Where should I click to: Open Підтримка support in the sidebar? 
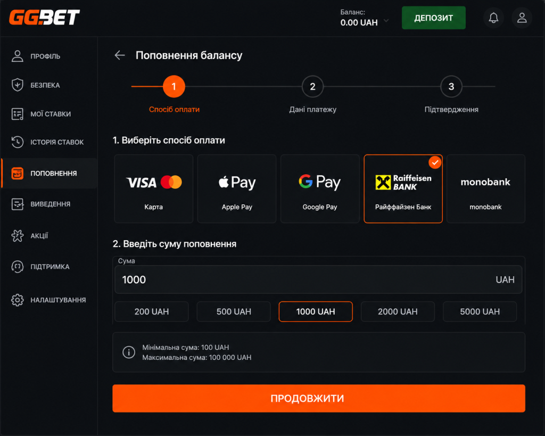(x=49, y=267)
